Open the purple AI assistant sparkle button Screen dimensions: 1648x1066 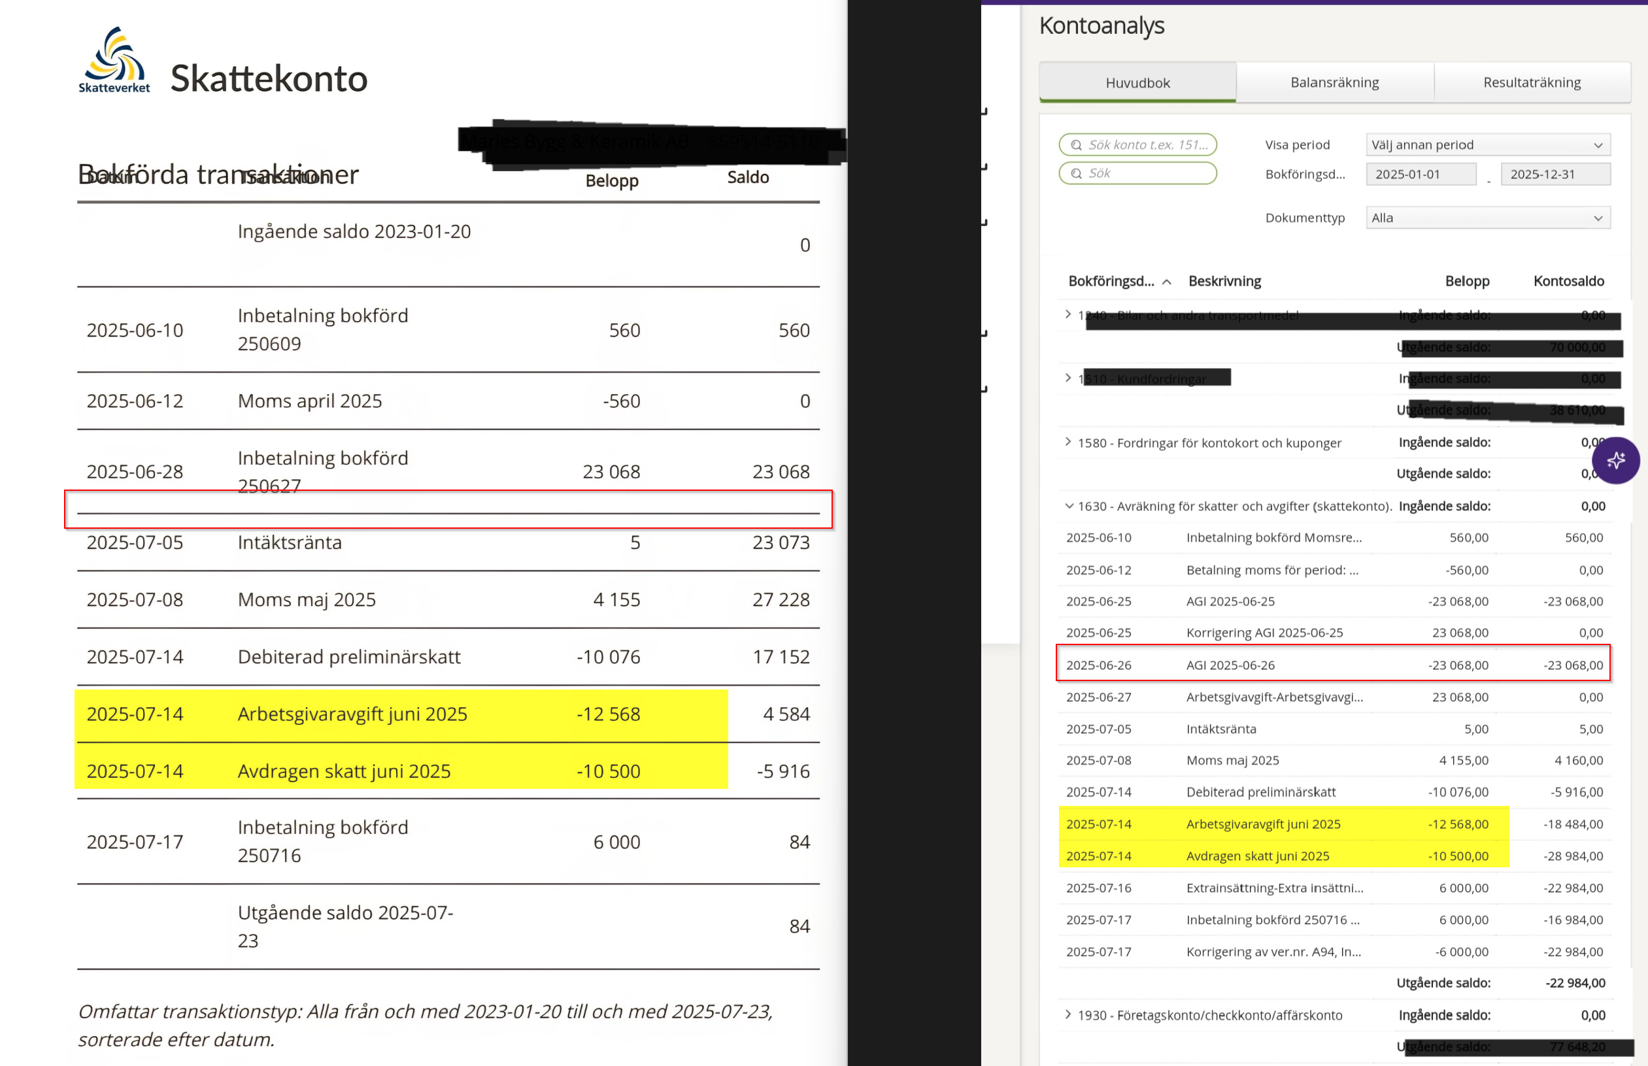[1615, 460]
